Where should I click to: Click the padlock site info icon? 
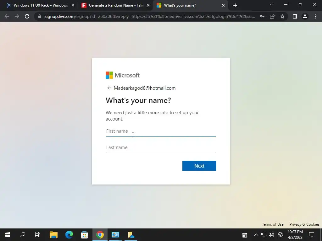click(x=40, y=16)
